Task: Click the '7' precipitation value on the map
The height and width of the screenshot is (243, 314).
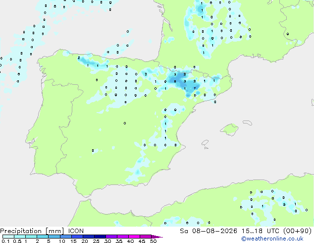Action: tap(195, 88)
